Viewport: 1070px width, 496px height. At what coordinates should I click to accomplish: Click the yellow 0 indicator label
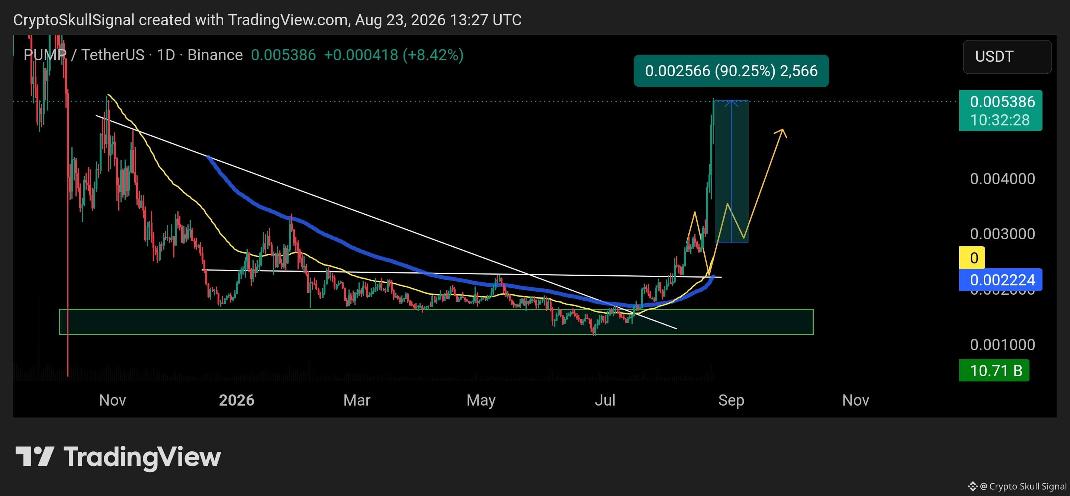point(972,257)
